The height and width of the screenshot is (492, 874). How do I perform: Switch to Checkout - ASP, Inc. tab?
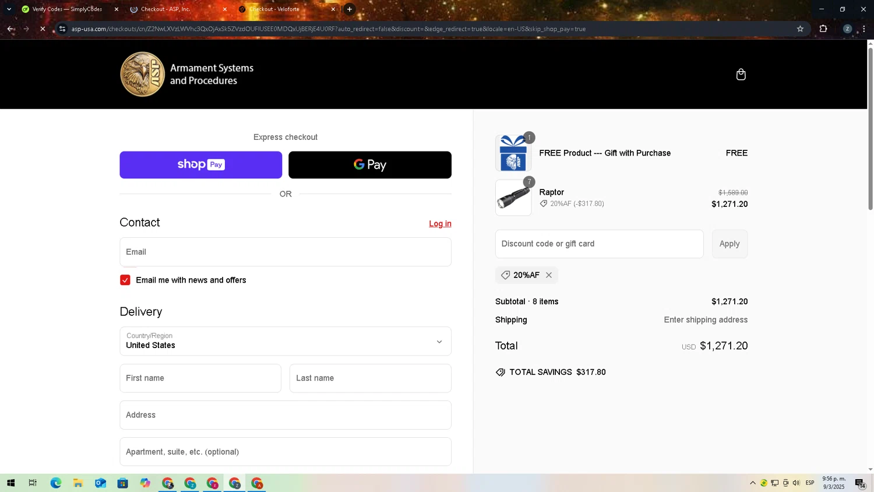[x=175, y=9]
